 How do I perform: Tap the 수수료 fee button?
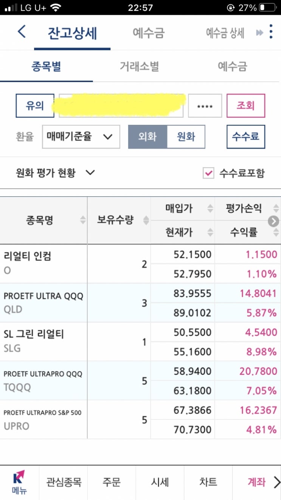coord(245,137)
